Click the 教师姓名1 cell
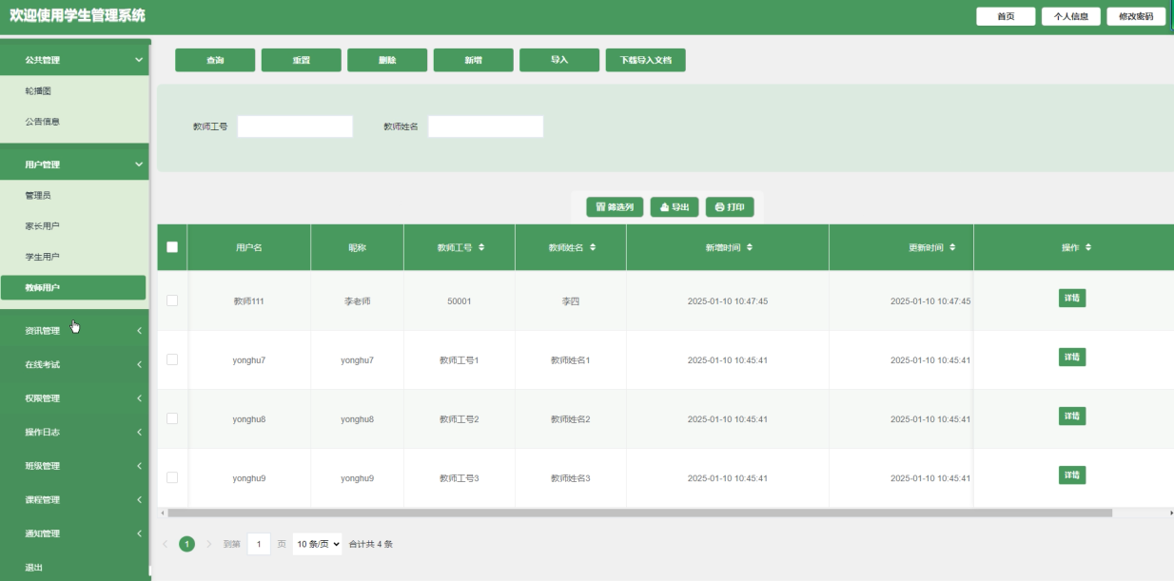This screenshot has height=581, width=1174. coord(571,360)
